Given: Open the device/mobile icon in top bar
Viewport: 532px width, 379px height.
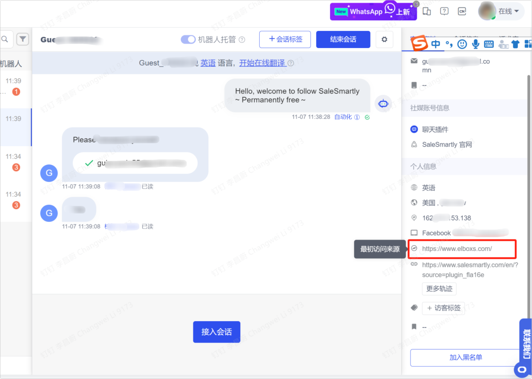Looking at the screenshot, I should point(427,11).
